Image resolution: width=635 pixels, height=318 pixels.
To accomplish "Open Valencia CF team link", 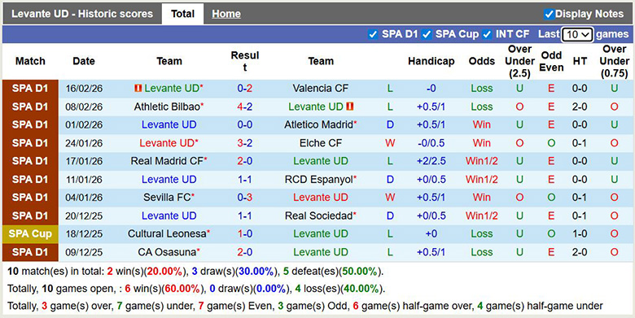I will tap(320, 88).
